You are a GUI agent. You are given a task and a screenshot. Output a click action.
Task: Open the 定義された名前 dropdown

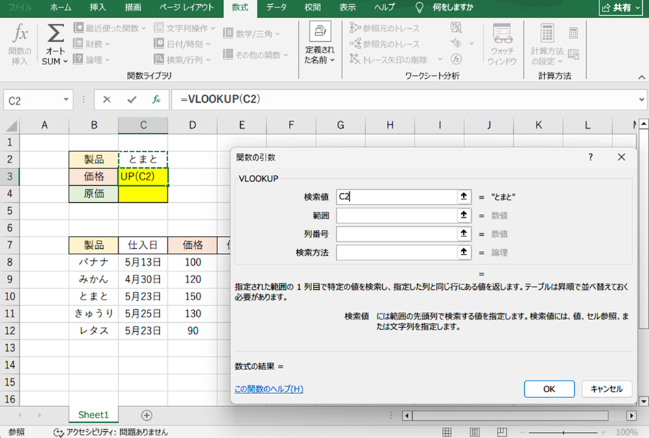(x=320, y=45)
